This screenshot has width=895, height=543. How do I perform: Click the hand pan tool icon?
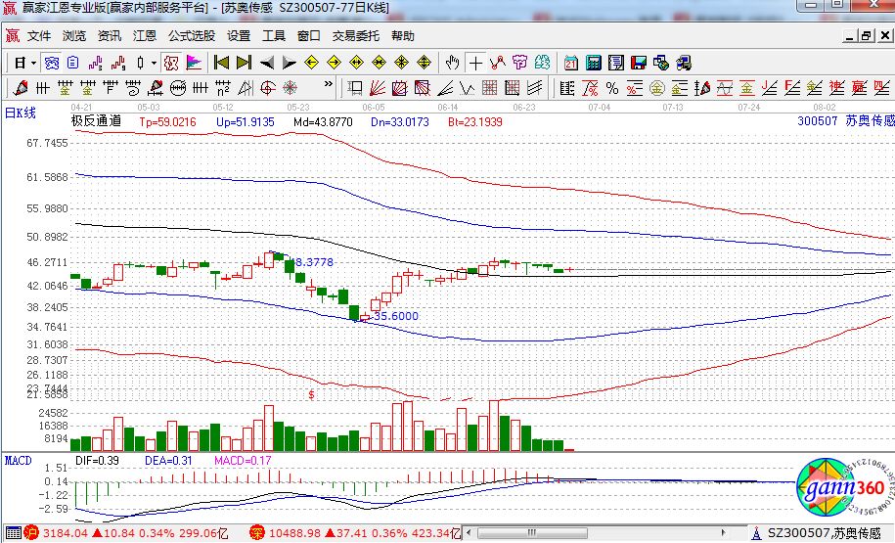pyautogui.click(x=451, y=63)
